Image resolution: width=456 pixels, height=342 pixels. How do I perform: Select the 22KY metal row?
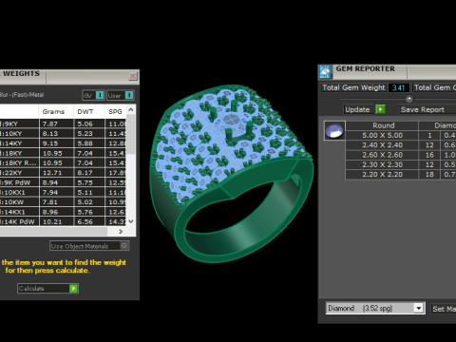tap(64, 173)
